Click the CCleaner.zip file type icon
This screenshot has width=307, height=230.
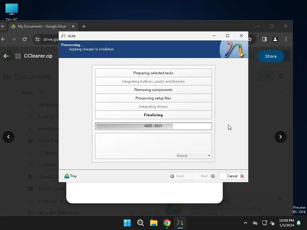click(x=18, y=56)
